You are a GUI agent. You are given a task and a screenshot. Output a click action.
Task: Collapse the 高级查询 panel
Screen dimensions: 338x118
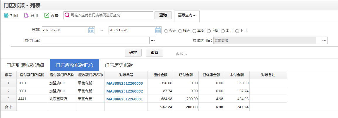pos(187,15)
